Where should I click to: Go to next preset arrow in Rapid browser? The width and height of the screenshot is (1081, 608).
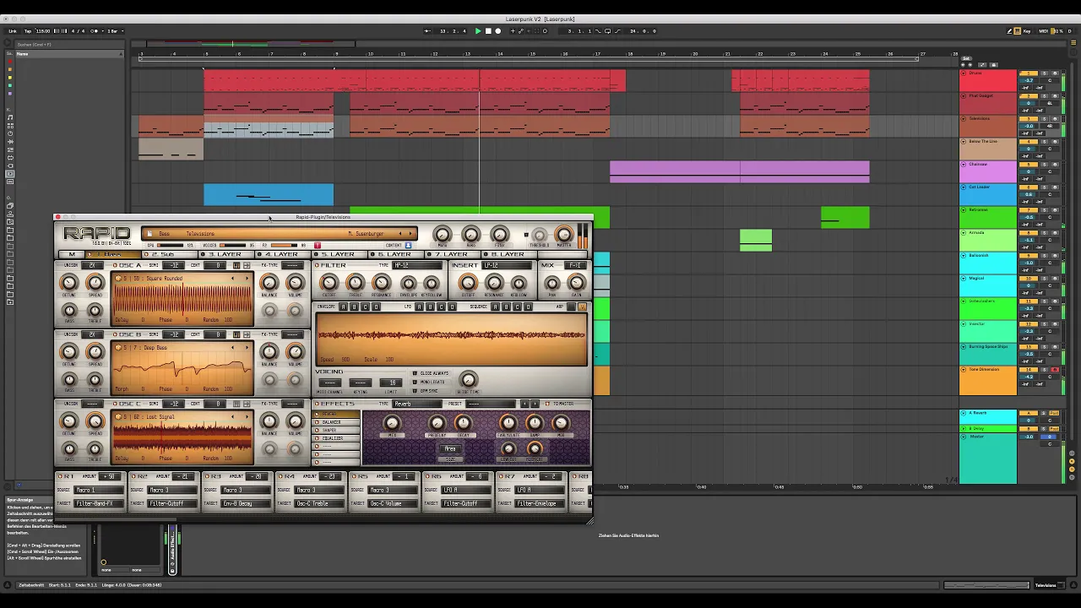click(410, 234)
